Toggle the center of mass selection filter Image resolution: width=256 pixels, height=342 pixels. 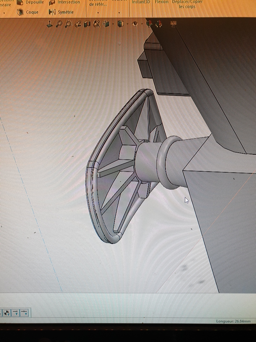pos(7,313)
